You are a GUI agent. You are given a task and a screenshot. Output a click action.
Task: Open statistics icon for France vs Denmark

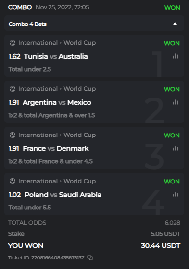(176, 148)
